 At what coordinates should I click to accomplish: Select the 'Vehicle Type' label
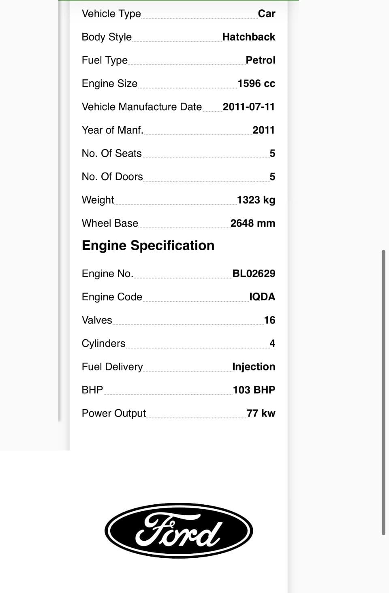[x=111, y=14]
